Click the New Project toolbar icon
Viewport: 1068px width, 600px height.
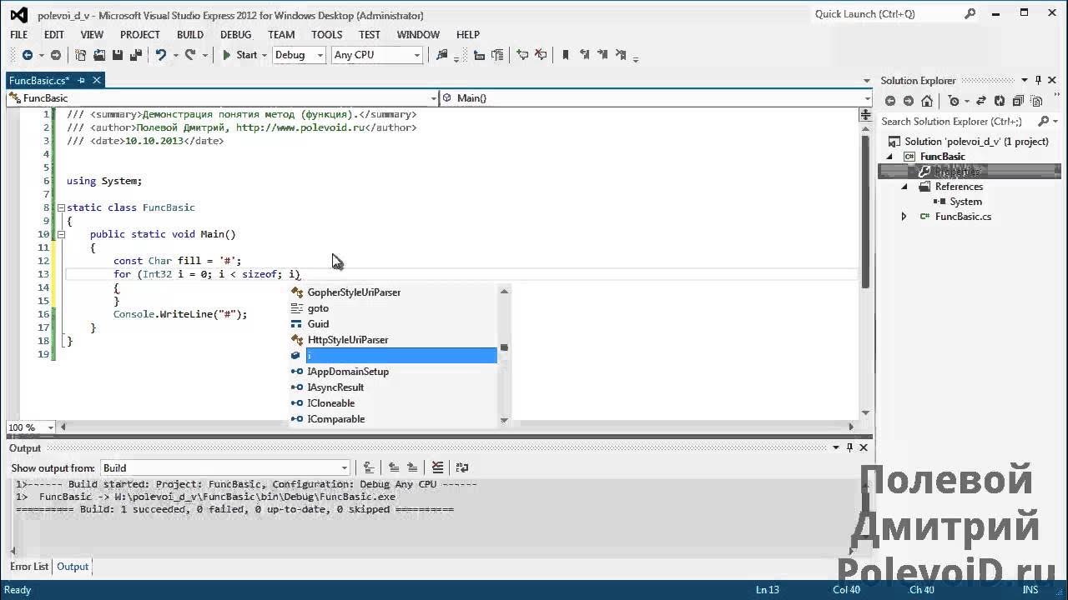click(x=81, y=55)
